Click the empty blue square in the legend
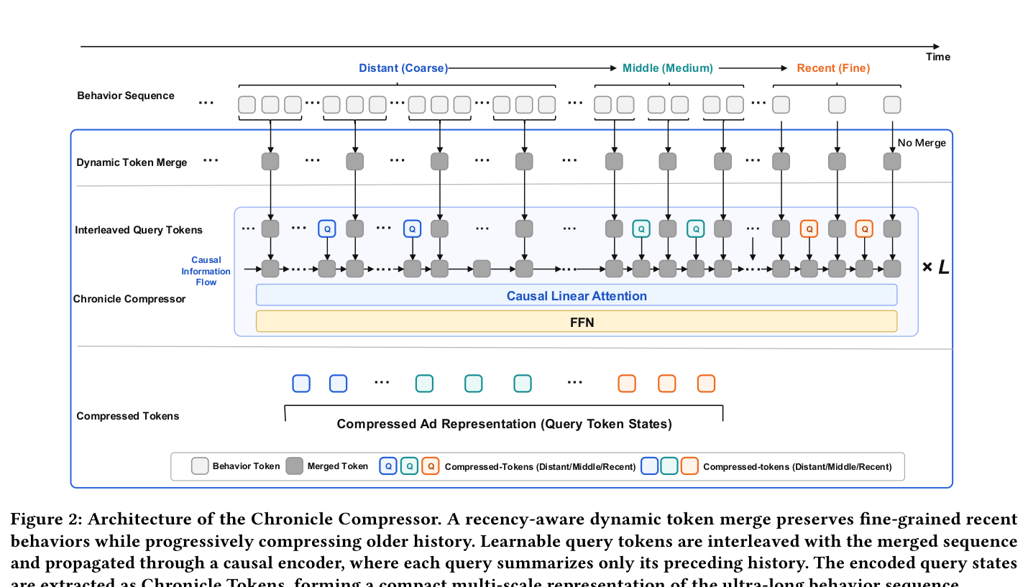The height and width of the screenshot is (587, 1028). (649, 466)
